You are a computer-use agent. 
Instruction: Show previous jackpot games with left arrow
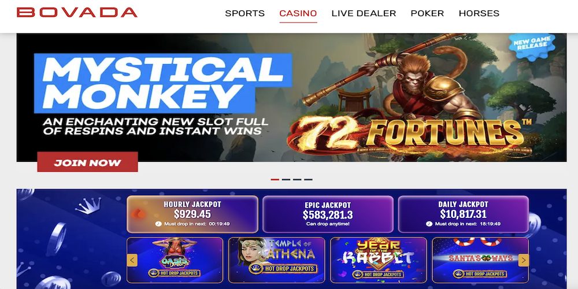pyautogui.click(x=132, y=260)
